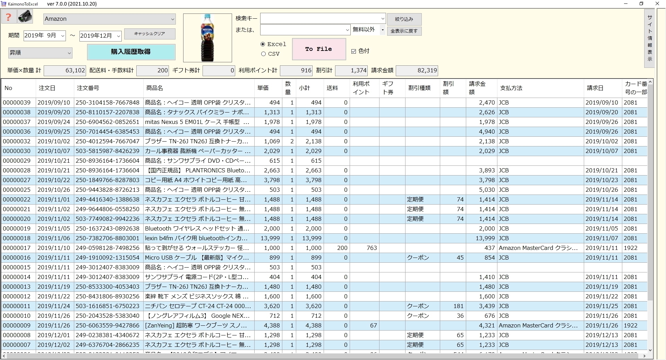Viewport: 666px width, 360px height.
Task: Open the 無料以外 filter dropdown
Action: 382,30
